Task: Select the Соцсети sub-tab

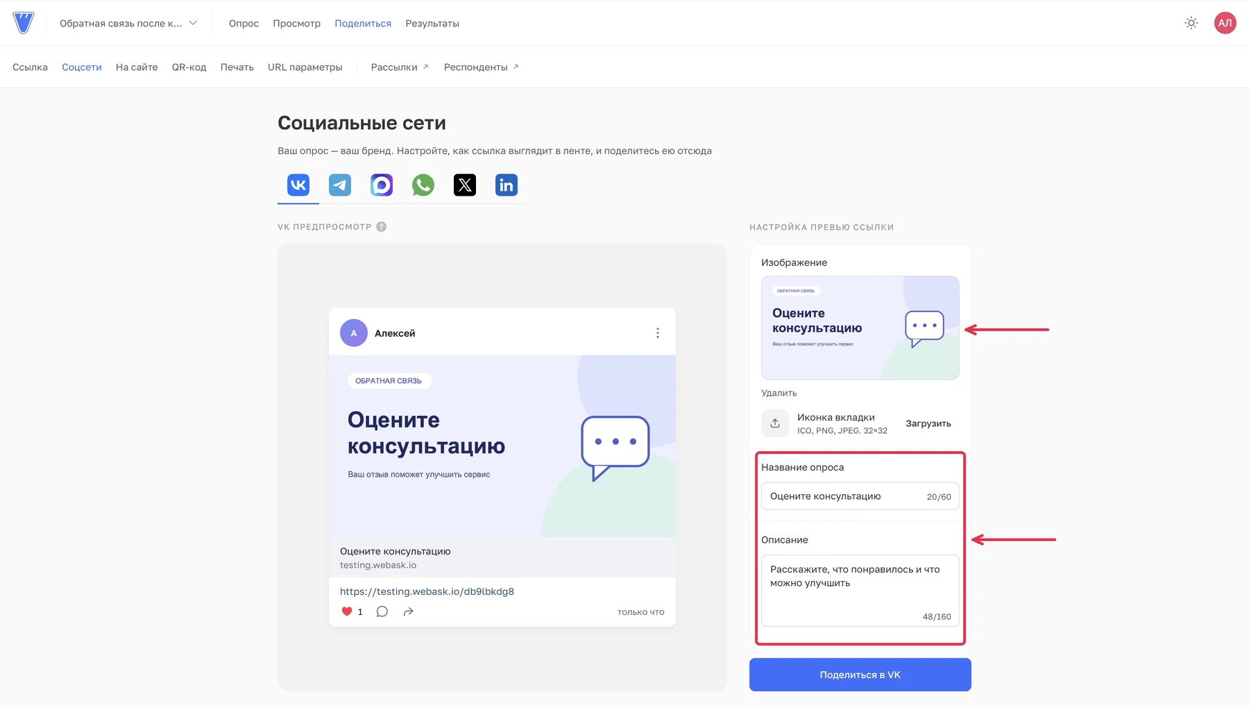Action: 82,67
